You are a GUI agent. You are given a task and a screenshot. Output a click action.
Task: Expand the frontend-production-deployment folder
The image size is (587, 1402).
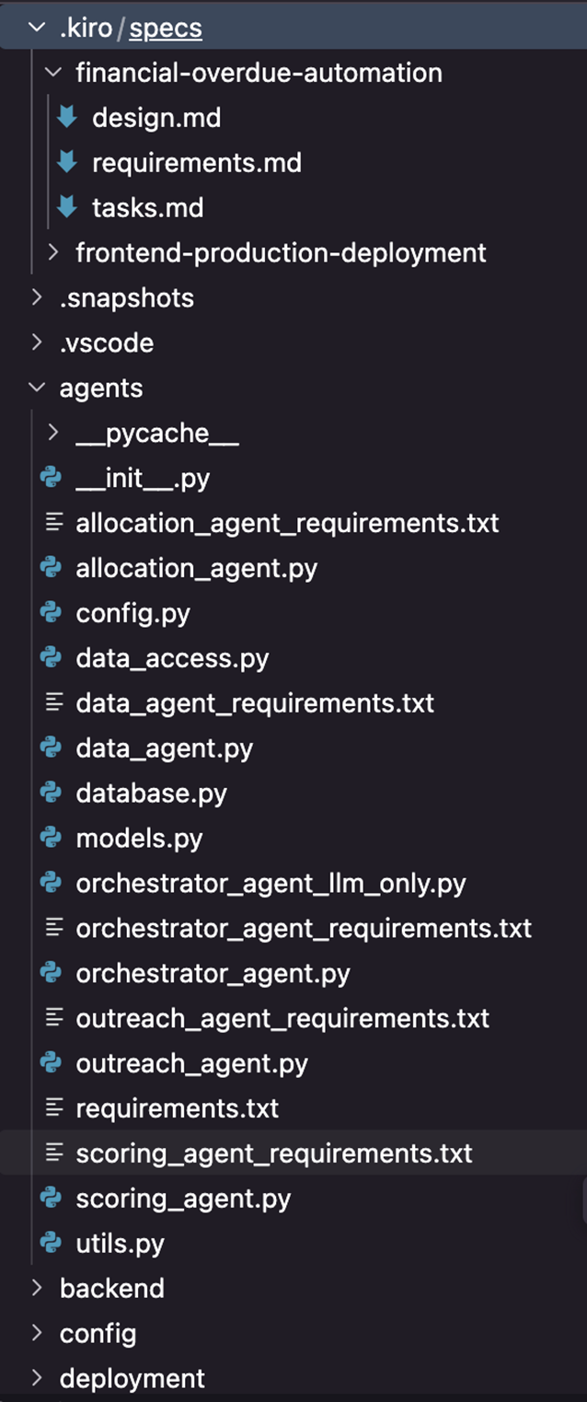[54, 252]
